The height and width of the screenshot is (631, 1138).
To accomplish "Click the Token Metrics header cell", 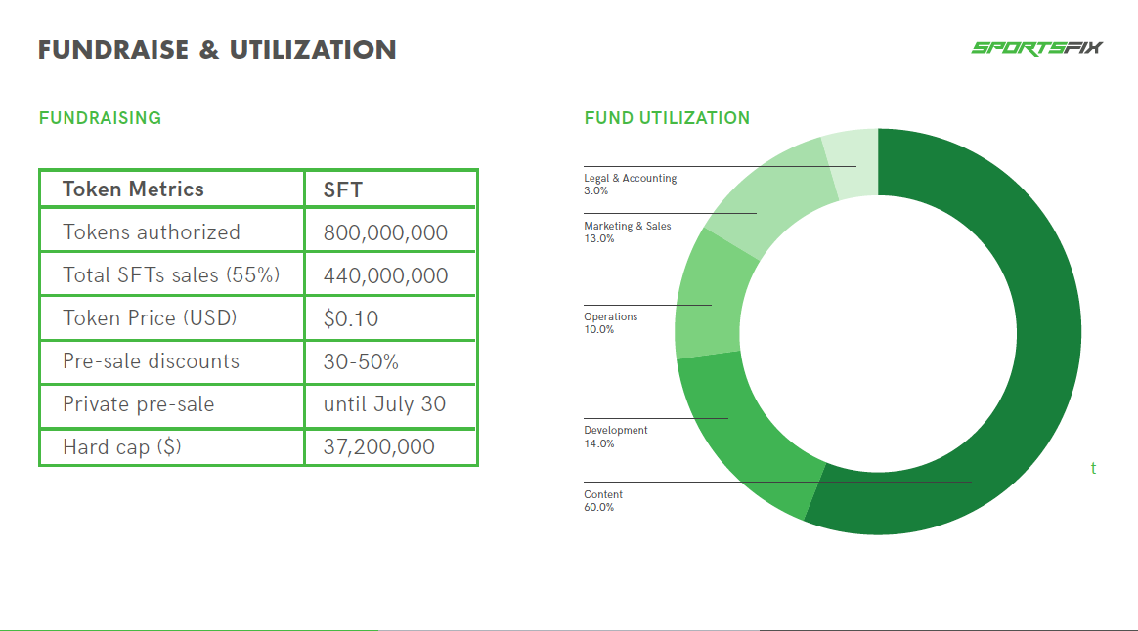I will point(172,189).
